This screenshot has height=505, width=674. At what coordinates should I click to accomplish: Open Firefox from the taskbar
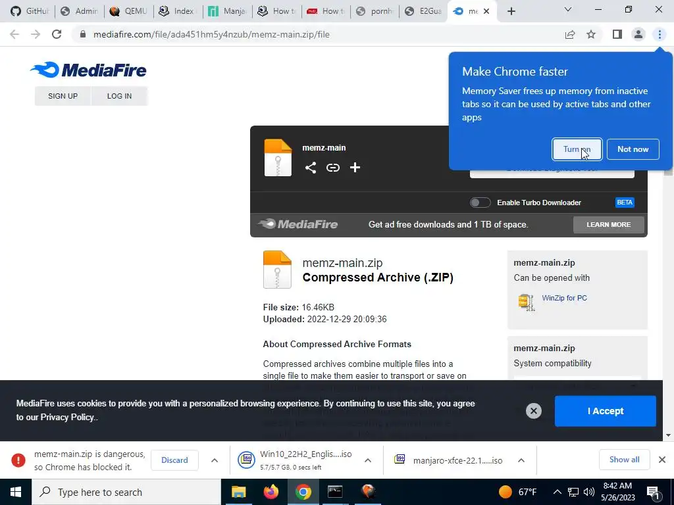271,492
